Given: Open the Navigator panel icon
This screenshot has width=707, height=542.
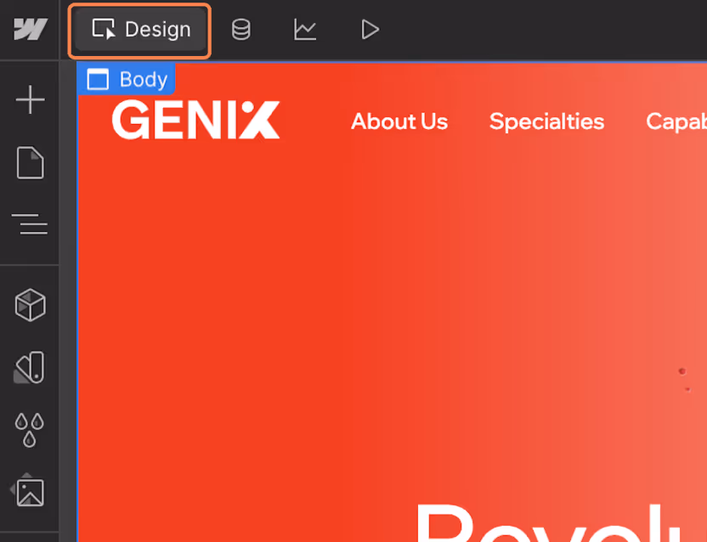Looking at the screenshot, I should (31, 224).
